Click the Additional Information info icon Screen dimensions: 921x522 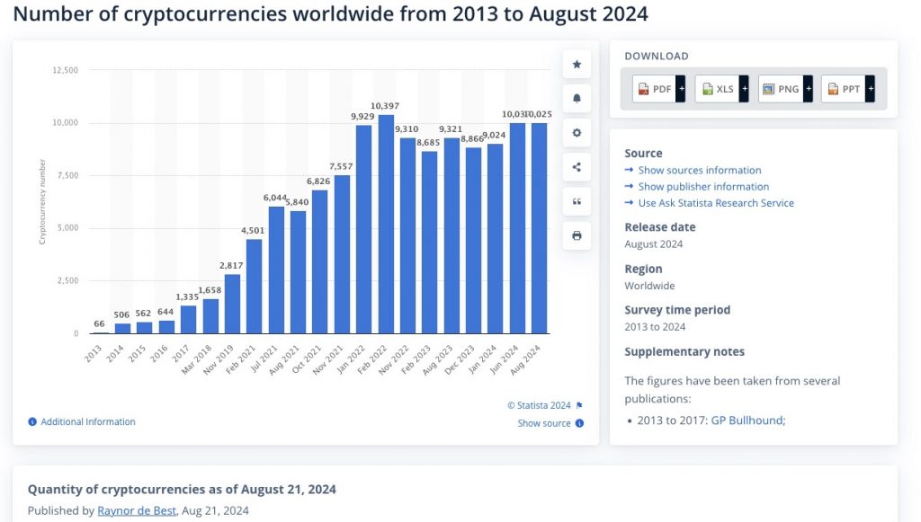pos(32,422)
